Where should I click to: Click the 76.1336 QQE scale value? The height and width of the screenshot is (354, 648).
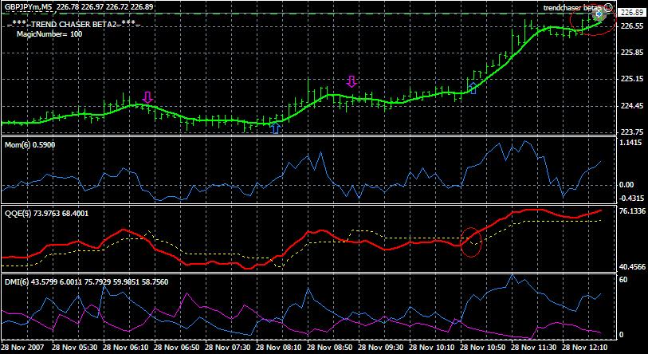pyautogui.click(x=632, y=211)
